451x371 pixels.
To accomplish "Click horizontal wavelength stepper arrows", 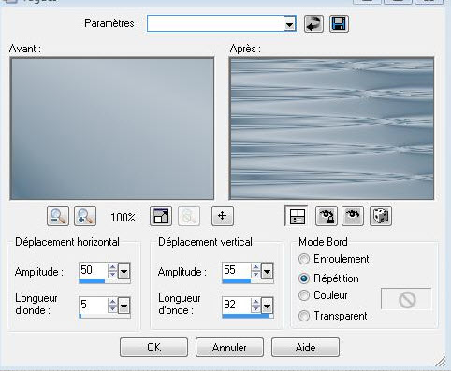I will pyautogui.click(x=112, y=306).
